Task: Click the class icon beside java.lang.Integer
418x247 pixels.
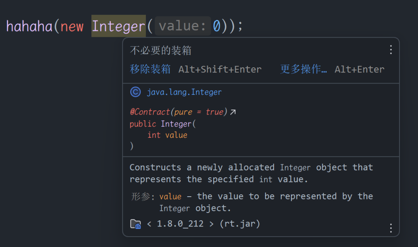Action: (x=135, y=92)
